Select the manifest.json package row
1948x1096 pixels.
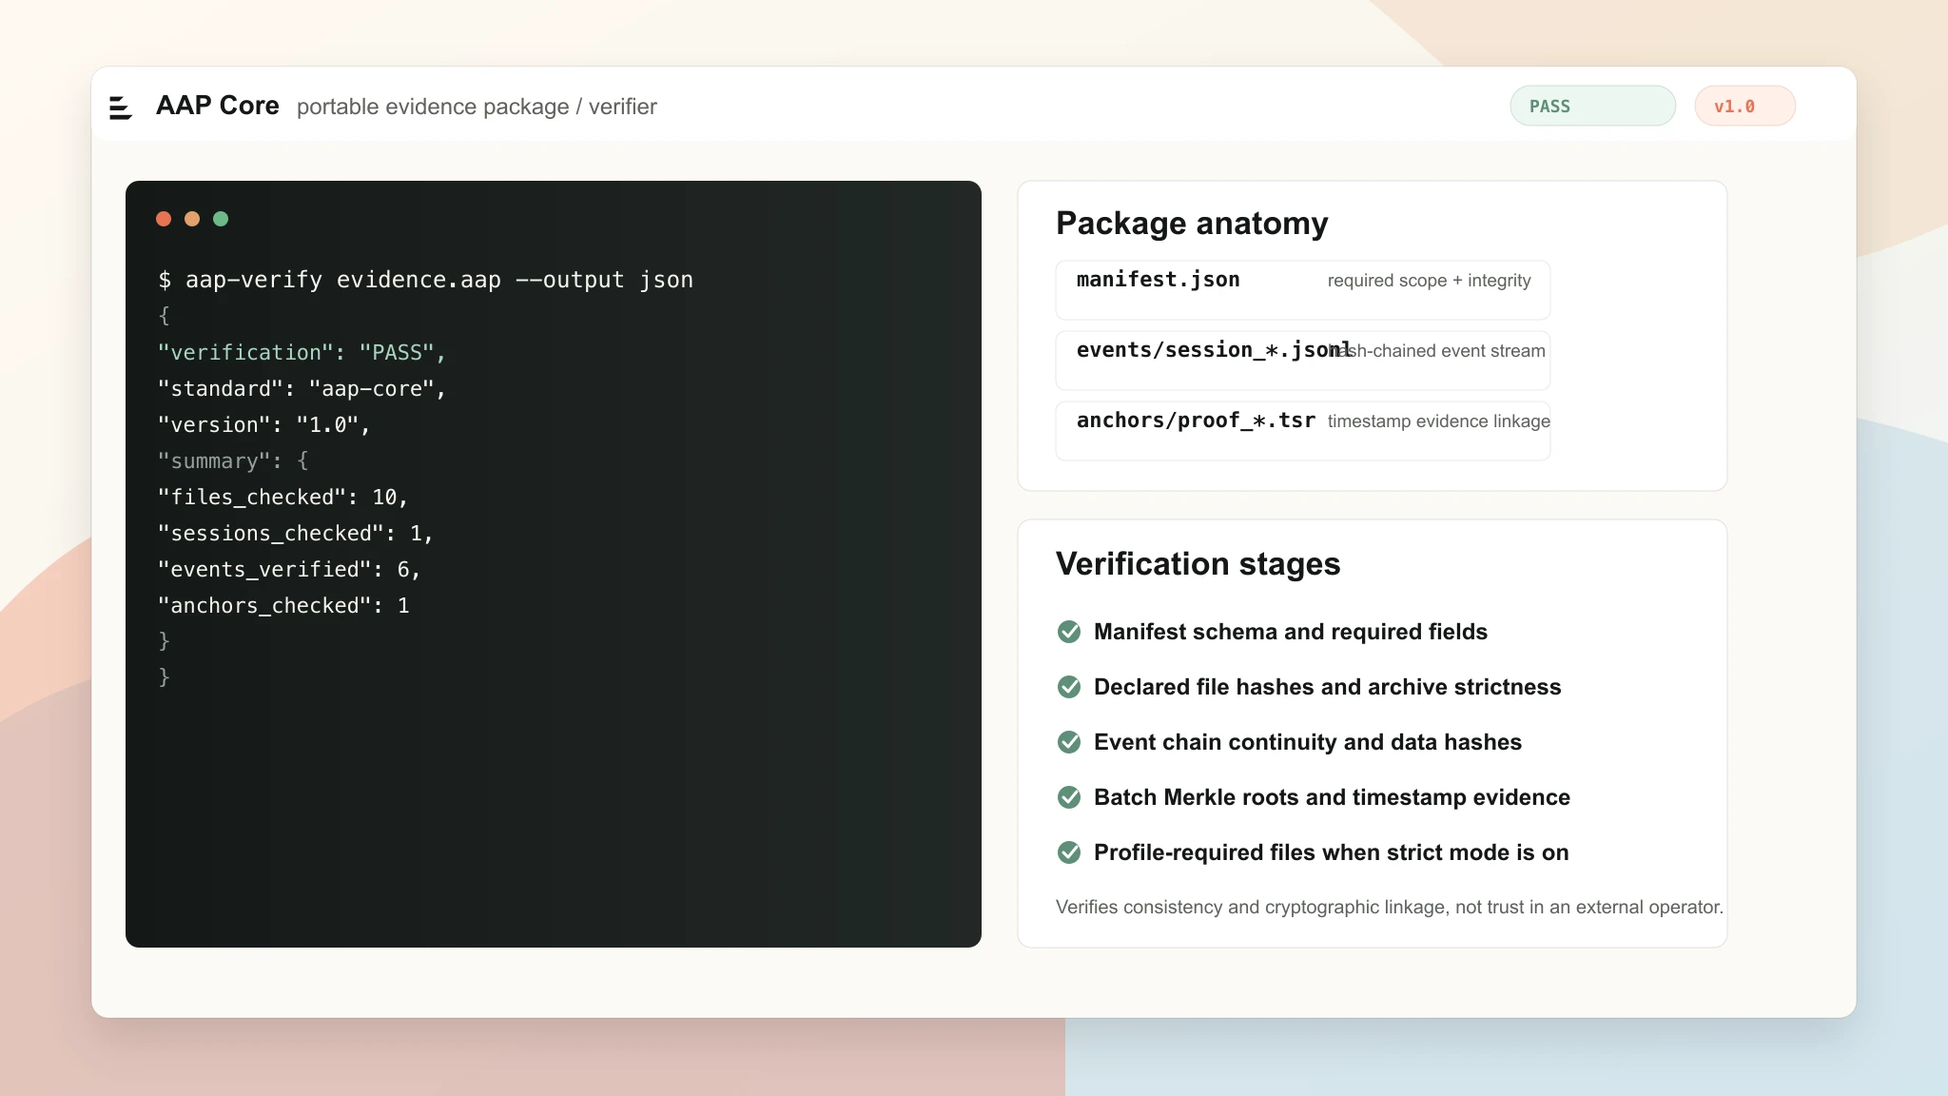point(1303,290)
